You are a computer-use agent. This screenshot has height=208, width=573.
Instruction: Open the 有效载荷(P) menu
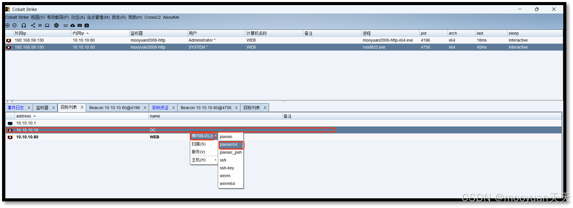coord(58,17)
